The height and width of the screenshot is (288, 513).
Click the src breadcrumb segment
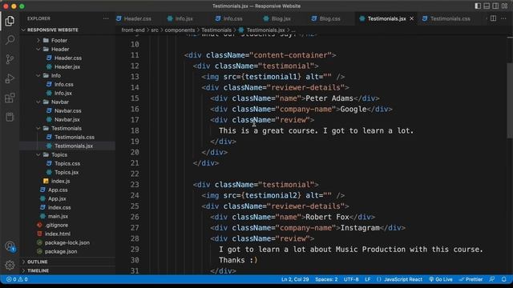(x=155, y=30)
